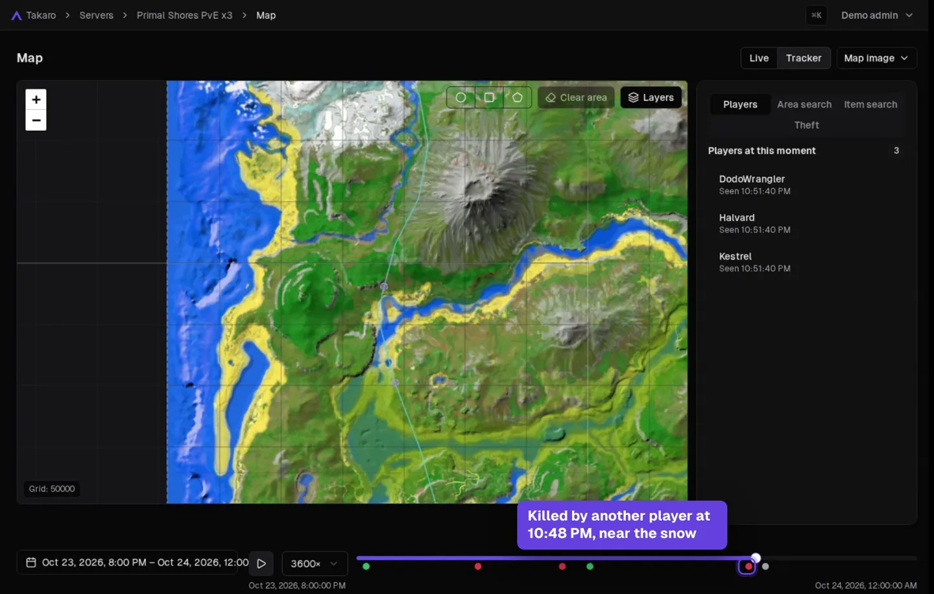Select the polygon area drawing tool
The image size is (934, 594).
click(x=517, y=97)
